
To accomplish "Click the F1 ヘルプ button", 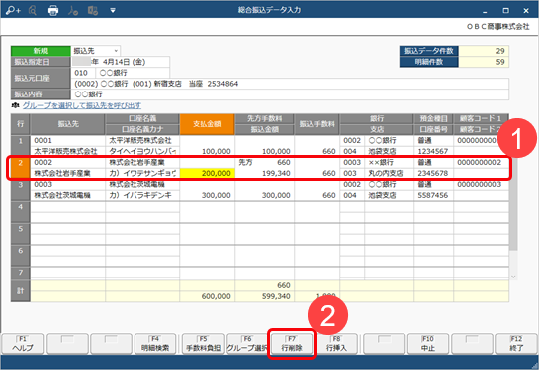I will pyautogui.click(x=23, y=343).
